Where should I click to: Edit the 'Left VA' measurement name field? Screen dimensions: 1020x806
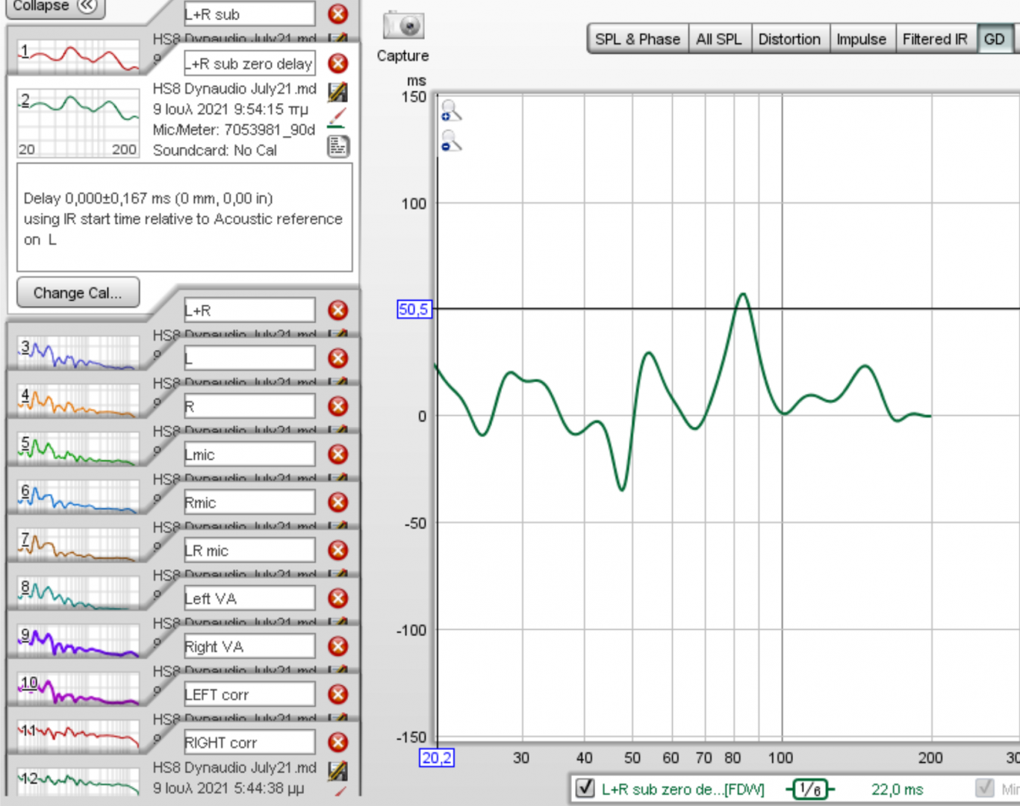pos(249,599)
